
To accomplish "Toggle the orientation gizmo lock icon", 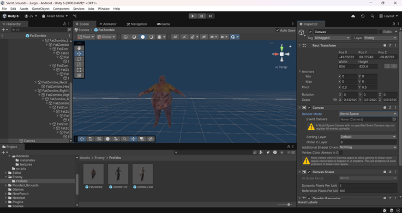I will coord(290,46).
